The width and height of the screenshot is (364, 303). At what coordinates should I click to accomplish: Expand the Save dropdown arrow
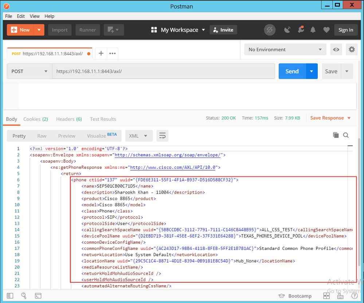click(x=347, y=71)
